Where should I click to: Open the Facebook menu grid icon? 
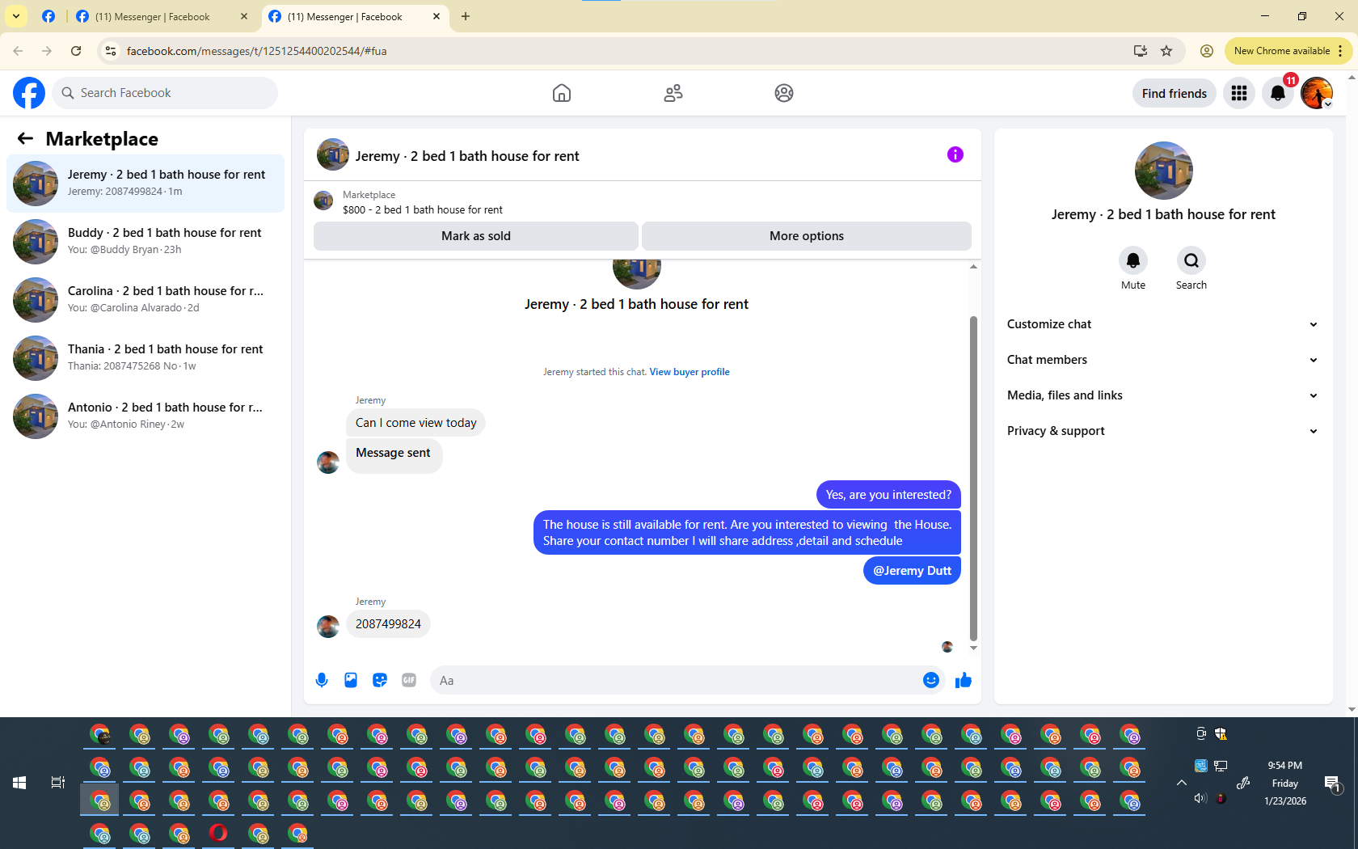(x=1239, y=93)
